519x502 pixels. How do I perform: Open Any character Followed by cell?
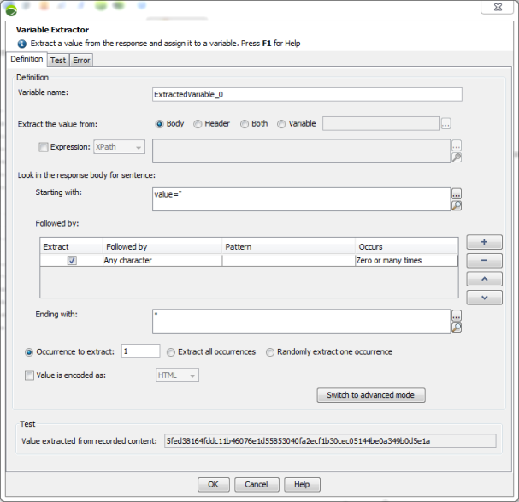coord(162,261)
